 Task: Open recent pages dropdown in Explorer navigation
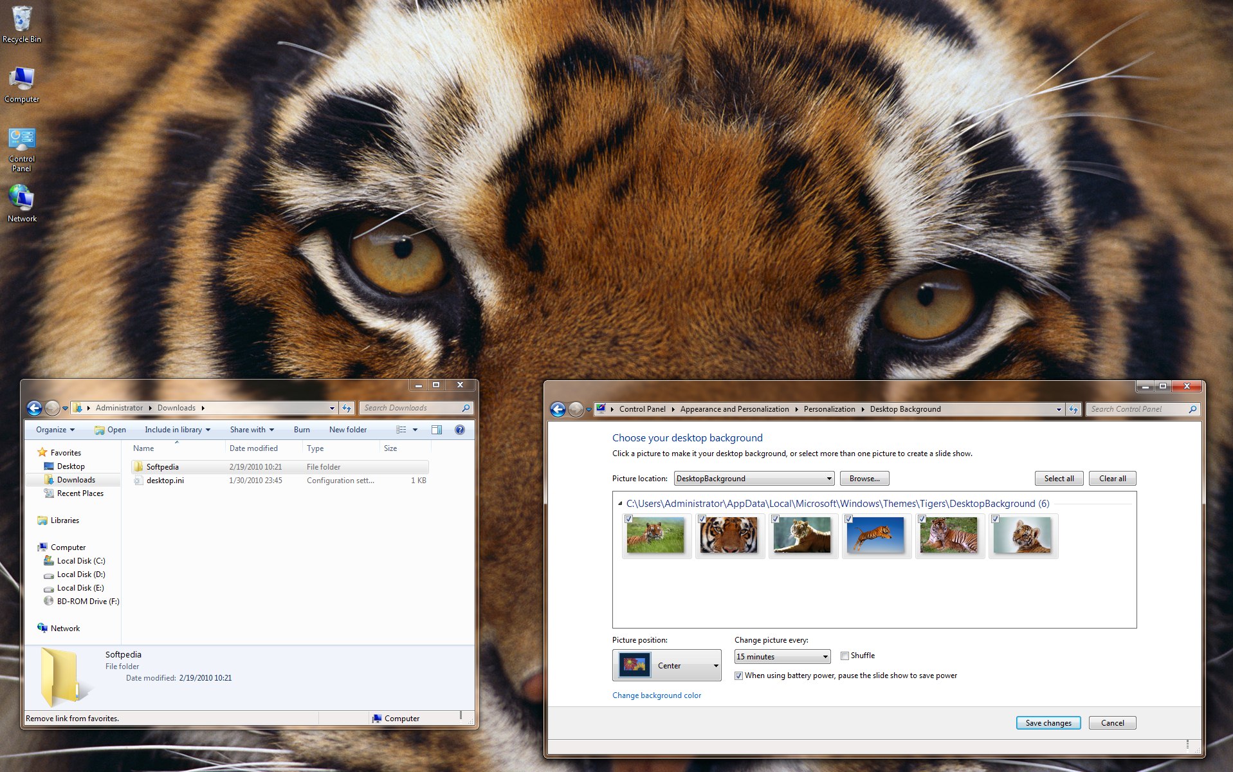point(65,409)
